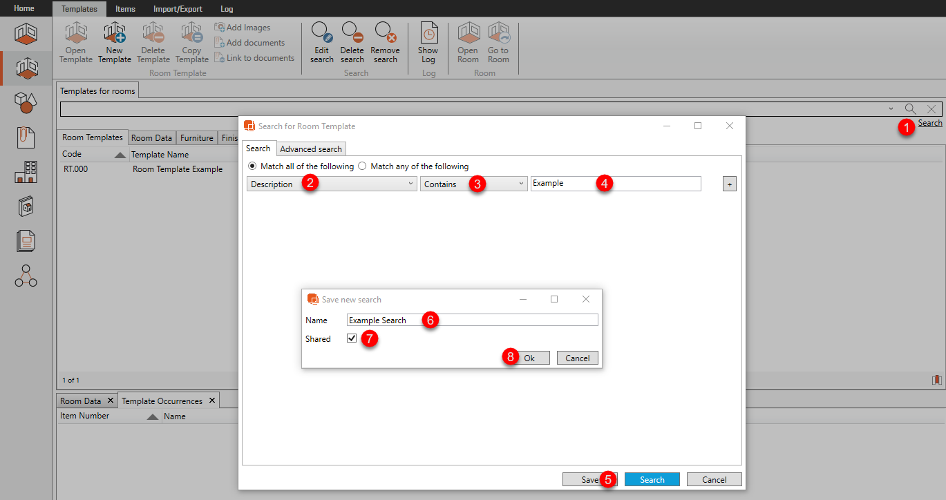Click the Remove search icon
946x500 pixels.
(x=385, y=34)
